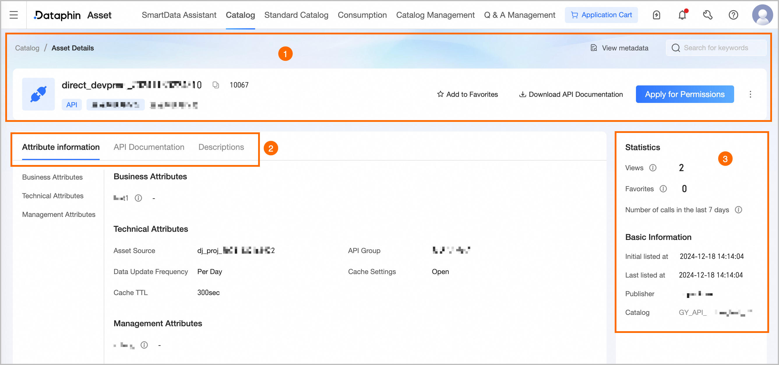Open the user avatar profile menu

pyautogui.click(x=762, y=15)
